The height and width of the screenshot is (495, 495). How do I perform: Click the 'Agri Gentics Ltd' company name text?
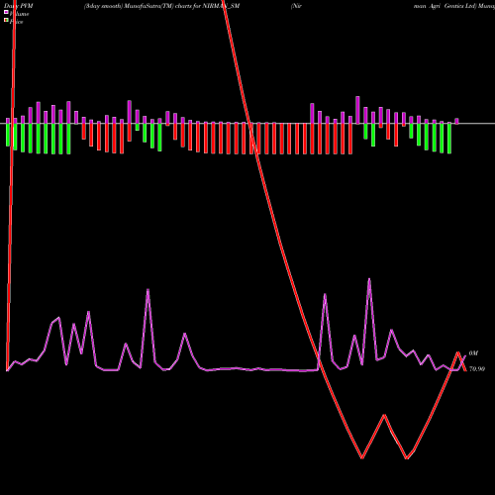click(x=452, y=6)
